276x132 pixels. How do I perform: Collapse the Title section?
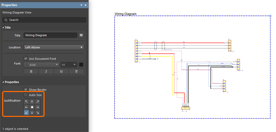[x=3, y=28]
